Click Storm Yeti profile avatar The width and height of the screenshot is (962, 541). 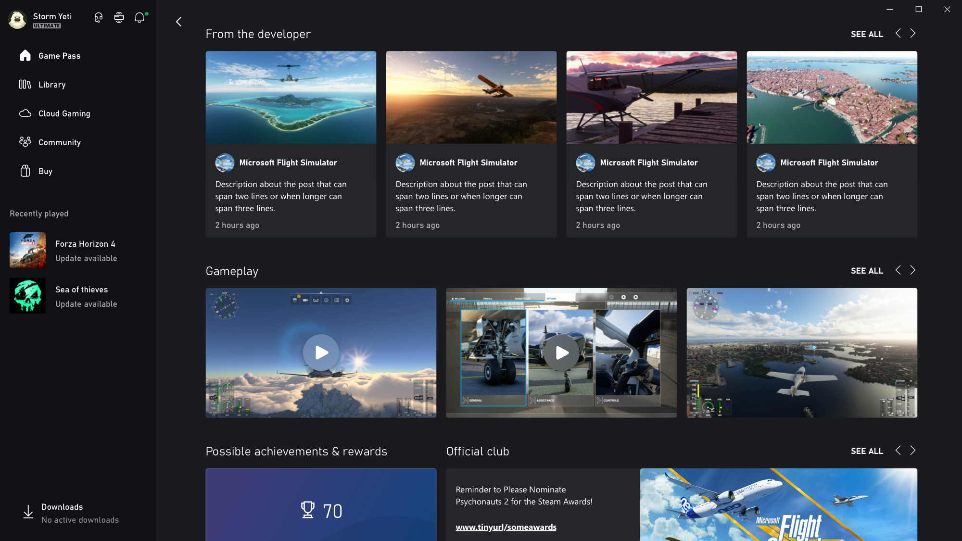[x=18, y=20]
